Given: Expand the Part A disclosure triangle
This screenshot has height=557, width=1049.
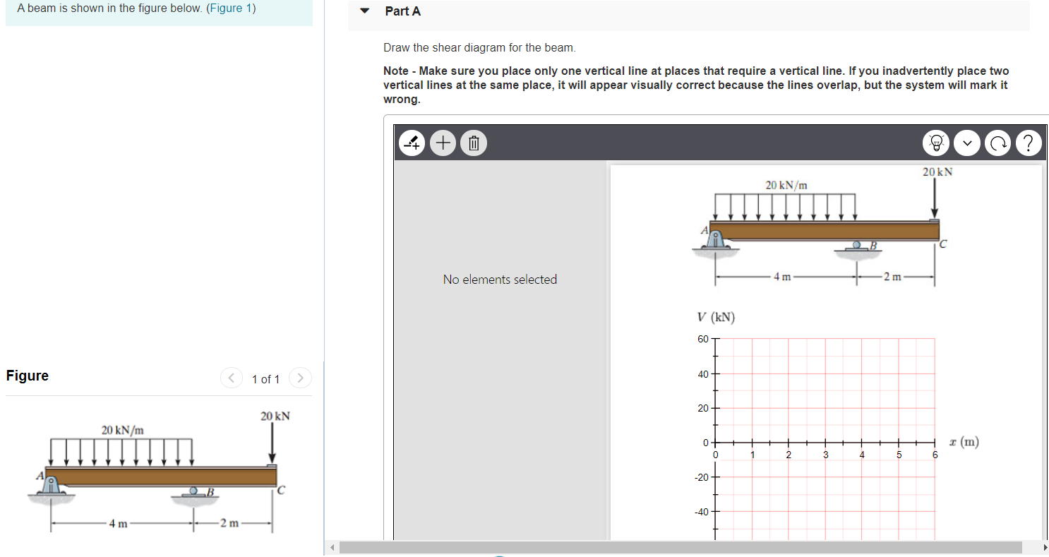Looking at the screenshot, I should 364,11.
